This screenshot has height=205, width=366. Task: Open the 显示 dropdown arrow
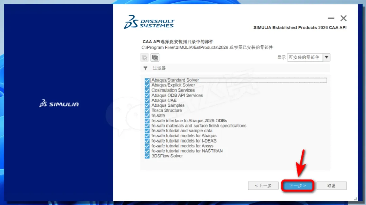coord(326,57)
